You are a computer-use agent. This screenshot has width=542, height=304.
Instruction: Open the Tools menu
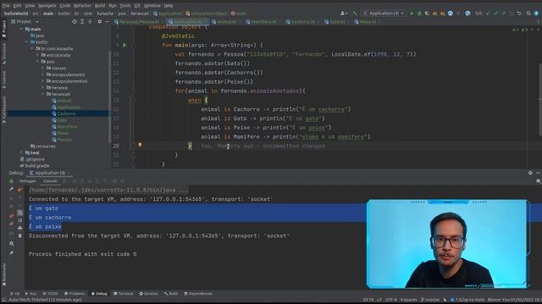point(125,6)
